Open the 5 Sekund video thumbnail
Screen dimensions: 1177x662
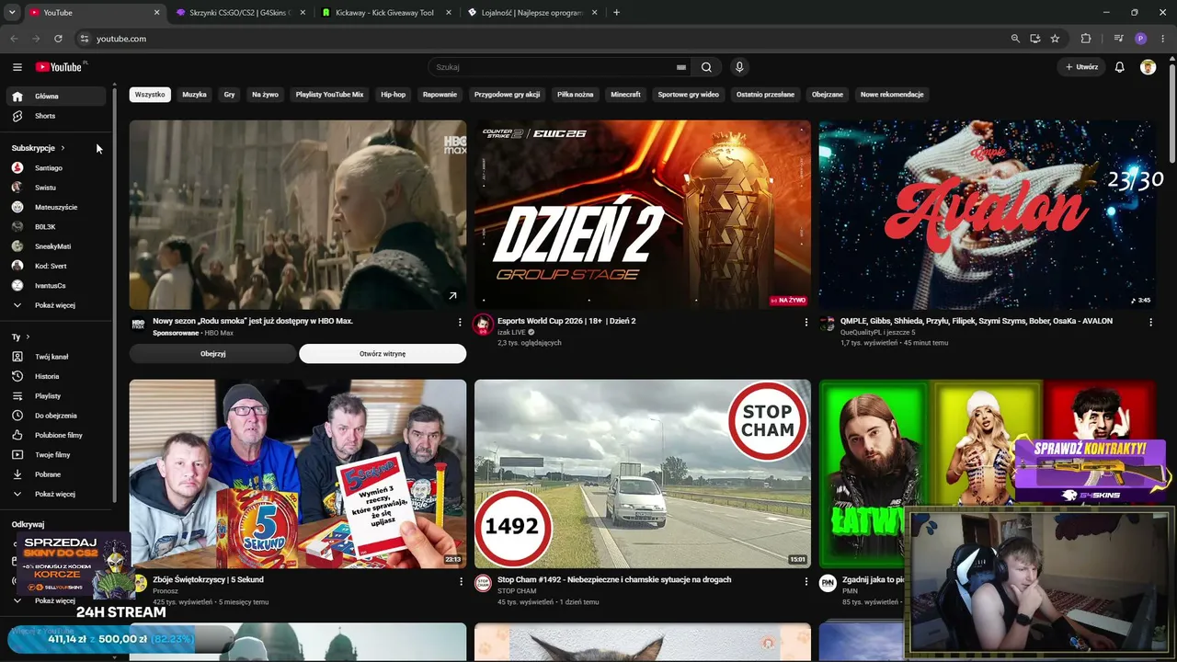(x=298, y=474)
